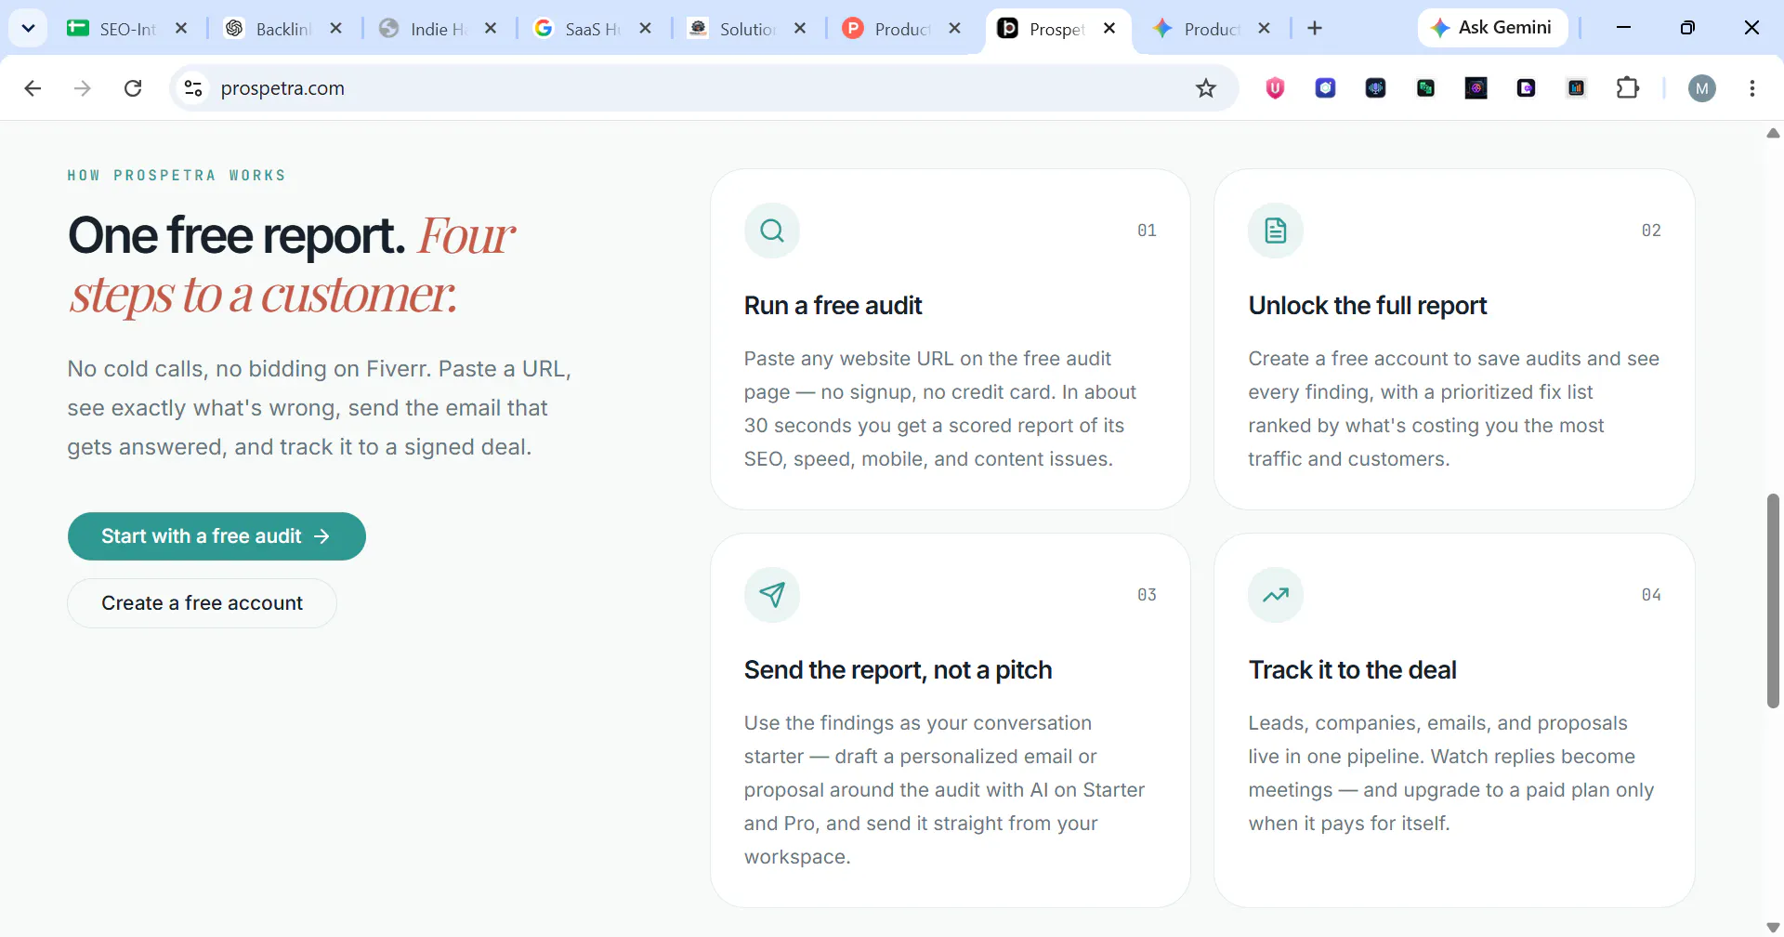Click Create a free account button

[x=202, y=603]
